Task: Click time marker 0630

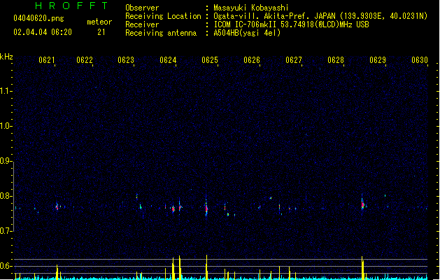Action: [x=420, y=60]
